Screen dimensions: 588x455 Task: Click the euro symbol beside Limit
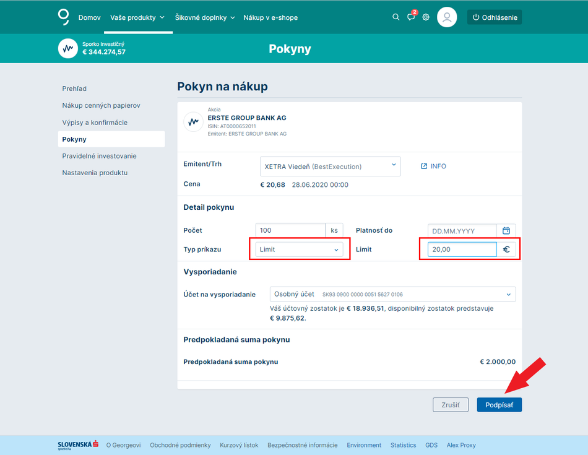[506, 249]
